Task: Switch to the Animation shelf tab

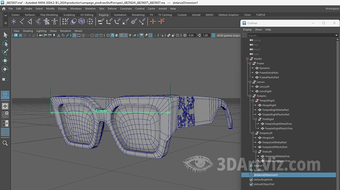Action: pyautogui.click(x=120, y=15)
